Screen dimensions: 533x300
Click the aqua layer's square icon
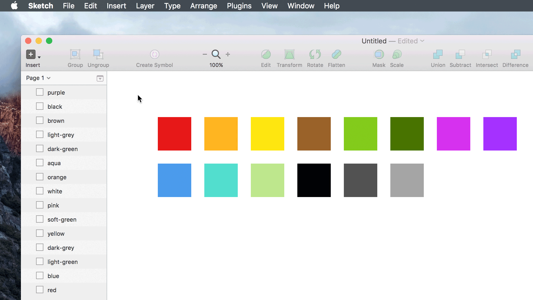(x=40, y=163)
